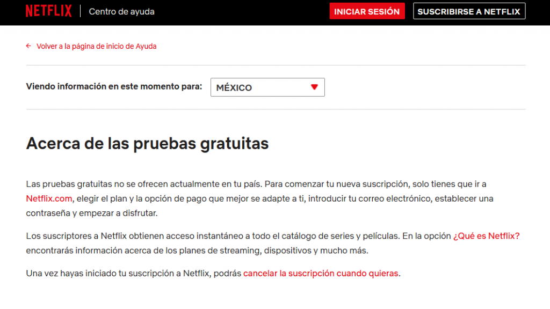The image size is (550, 309).
Task: Expand the region dropdown to change country
Action: 267,87
